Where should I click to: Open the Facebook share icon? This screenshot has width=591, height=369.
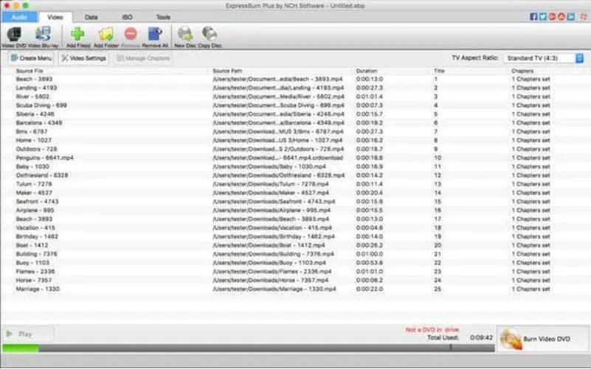pos(533,16)
